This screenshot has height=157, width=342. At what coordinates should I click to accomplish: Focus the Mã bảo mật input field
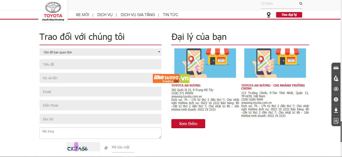coord(123,147)
